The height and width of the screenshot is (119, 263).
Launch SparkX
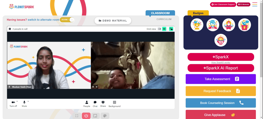[x=221, y=57]
